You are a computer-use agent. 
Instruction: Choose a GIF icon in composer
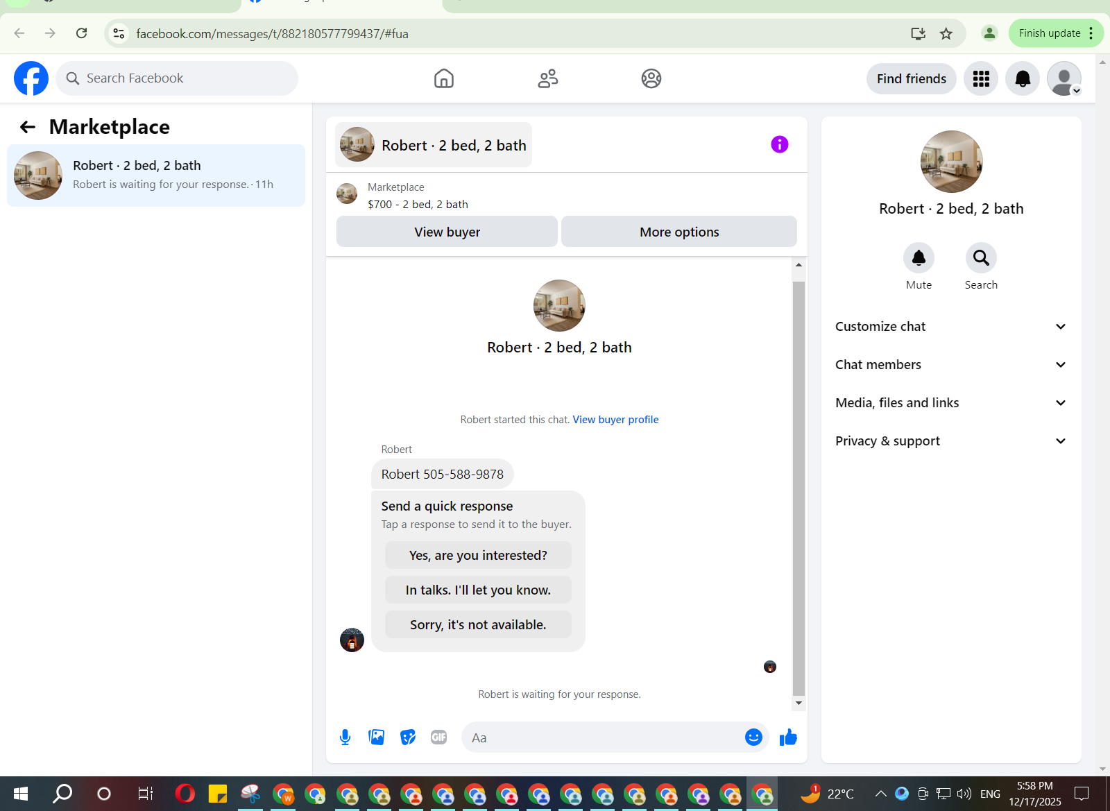(438, 737)
